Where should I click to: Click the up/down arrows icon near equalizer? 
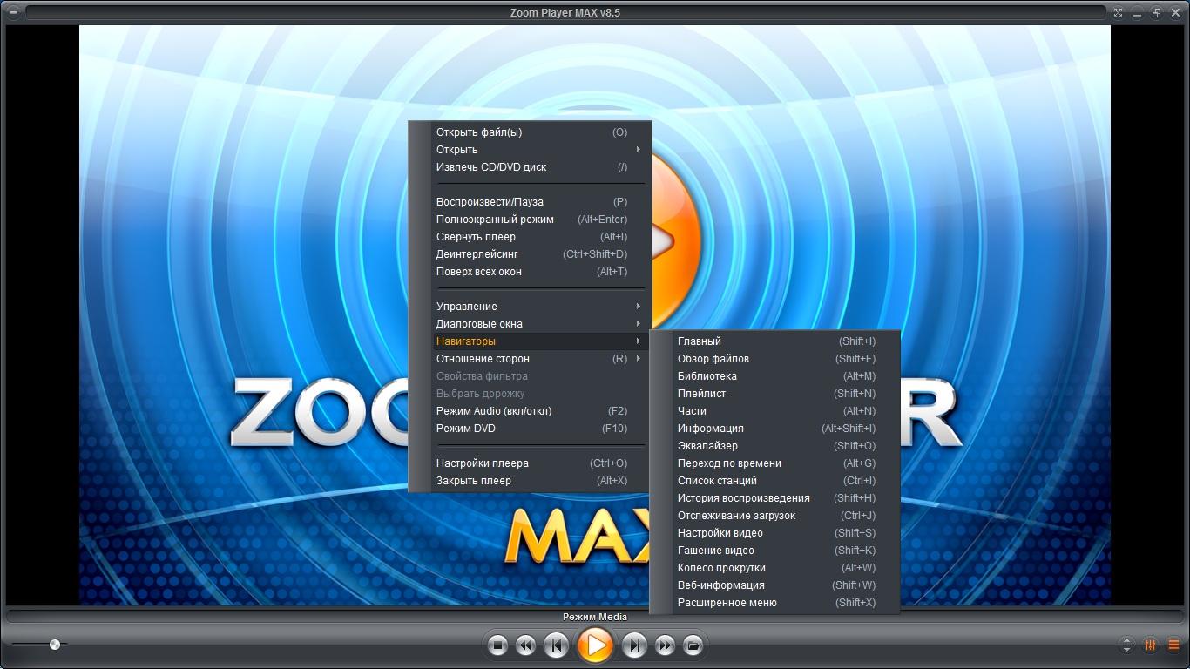(1126, 645)
